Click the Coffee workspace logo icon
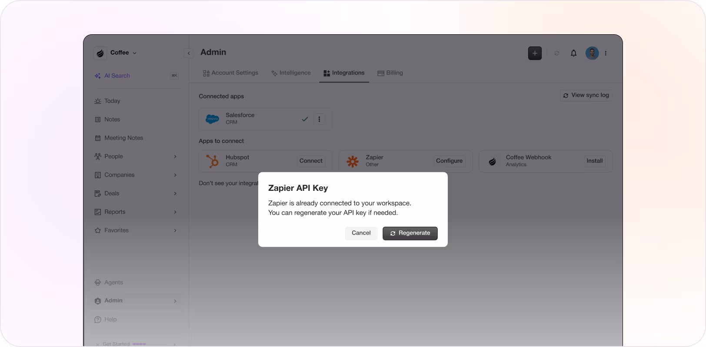 coord(100,53)
